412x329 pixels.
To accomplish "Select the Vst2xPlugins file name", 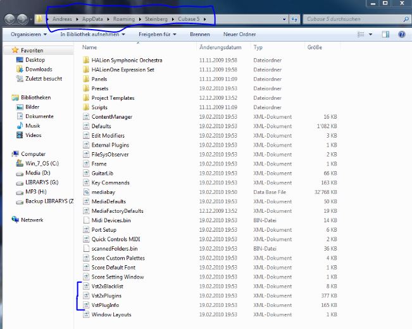I will [106, 296].
